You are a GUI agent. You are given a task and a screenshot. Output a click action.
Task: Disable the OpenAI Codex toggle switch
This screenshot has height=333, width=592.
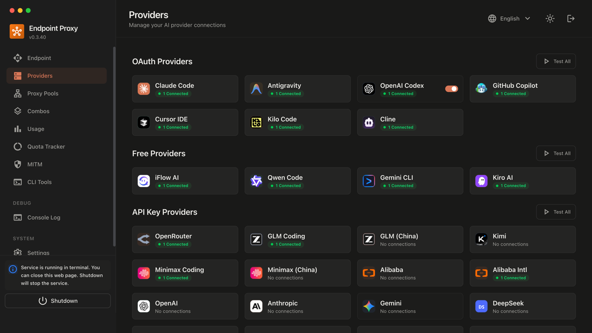point(451,89)
